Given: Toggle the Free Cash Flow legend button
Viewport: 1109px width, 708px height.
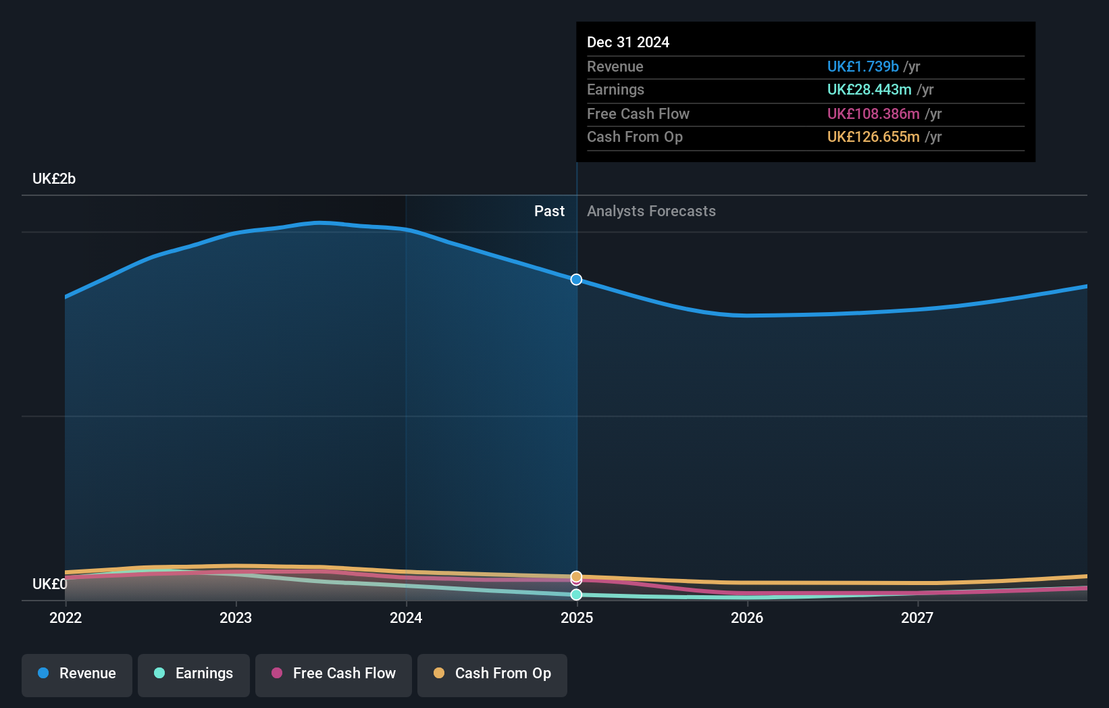Looking at the screenshot, I should pos(334,675).
